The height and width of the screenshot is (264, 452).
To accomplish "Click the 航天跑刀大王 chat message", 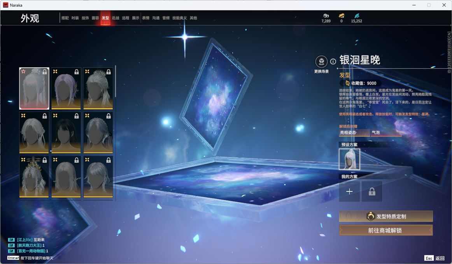I will 31,245.
